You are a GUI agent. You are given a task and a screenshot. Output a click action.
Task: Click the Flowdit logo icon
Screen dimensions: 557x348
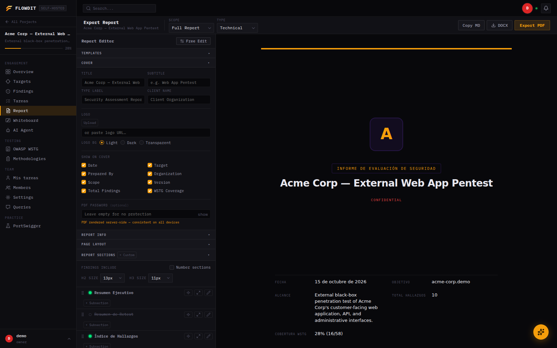click(9, 8)
